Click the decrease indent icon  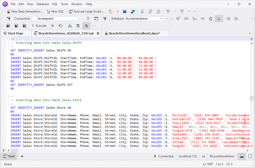(228, 19)
